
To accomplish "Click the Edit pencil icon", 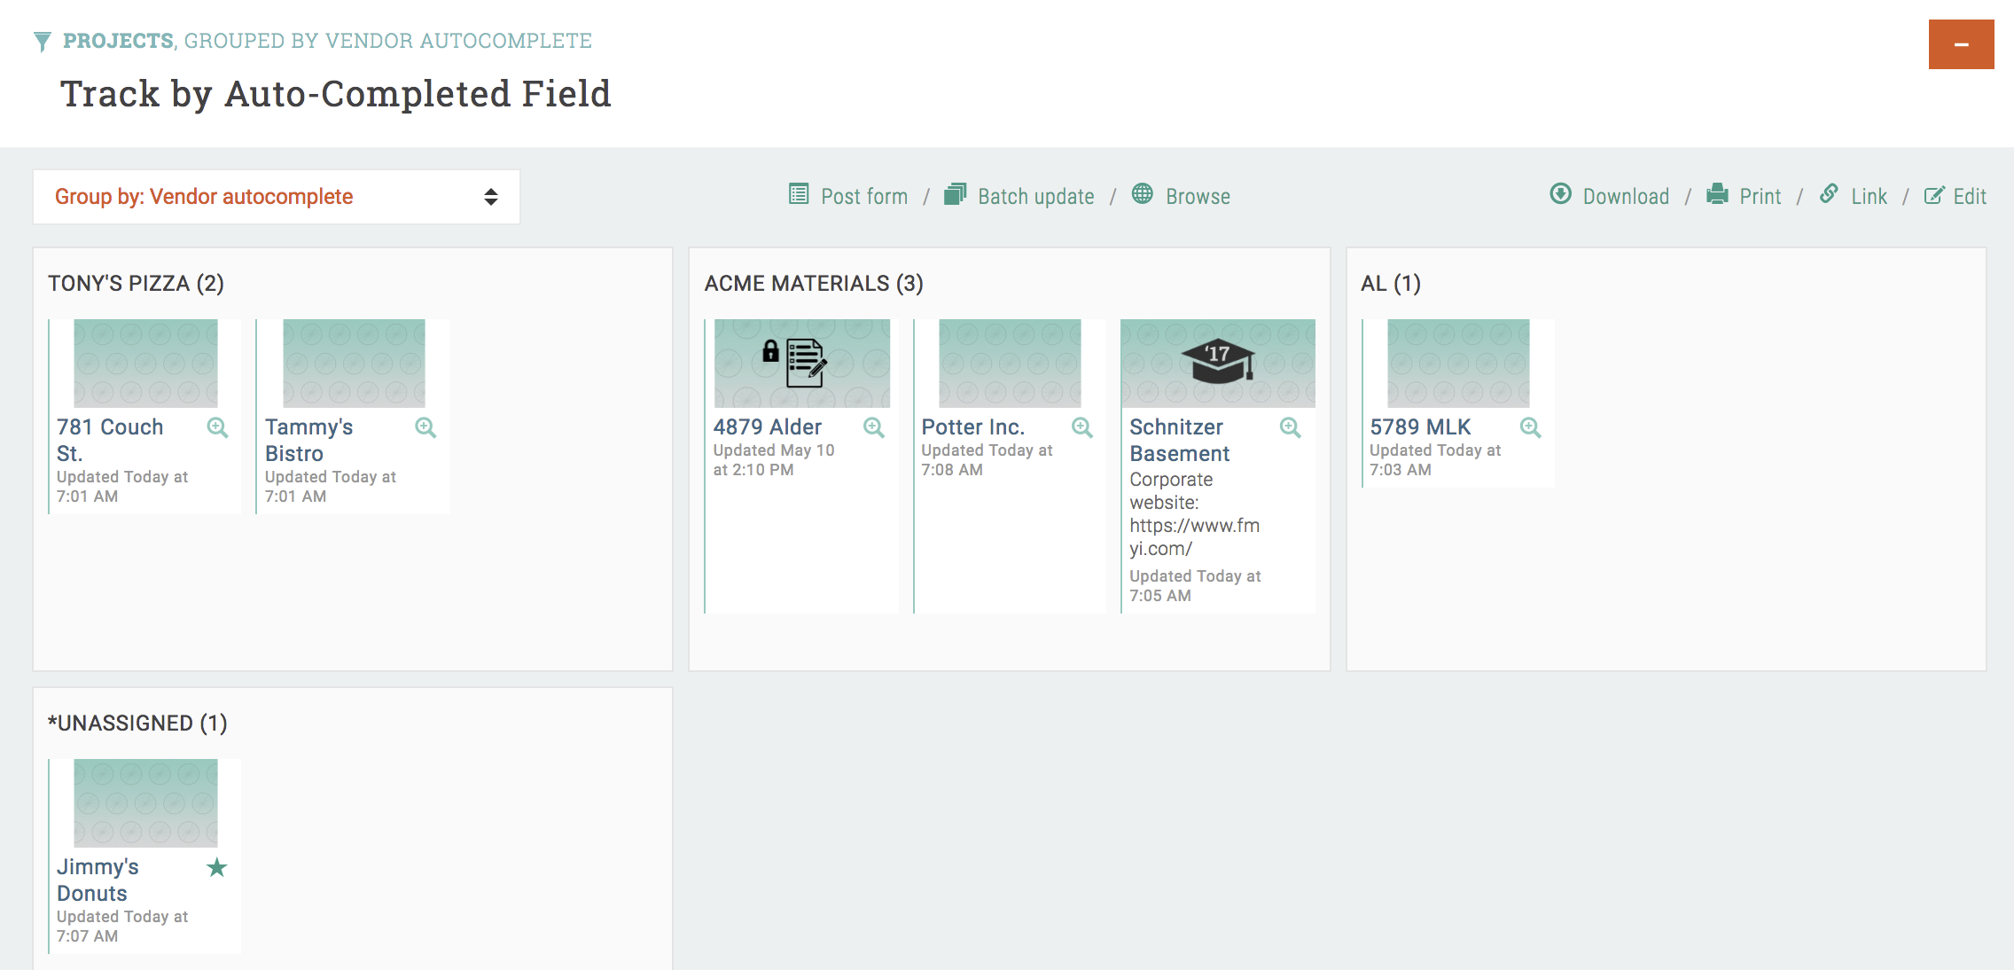I will pyautogui.click(x=1933, y=196).
